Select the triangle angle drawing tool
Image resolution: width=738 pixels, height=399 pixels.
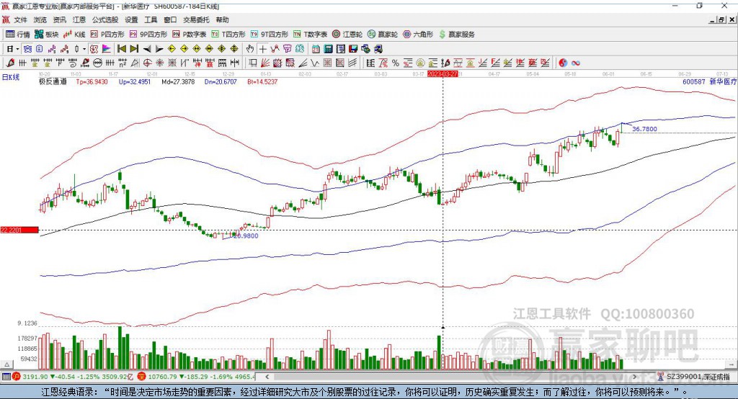point(135,63)
